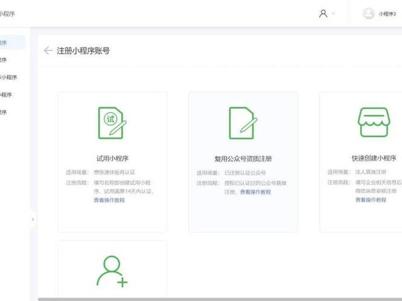Select the 试用小程序 document icon
402x301 pixels.
[112, 123]
